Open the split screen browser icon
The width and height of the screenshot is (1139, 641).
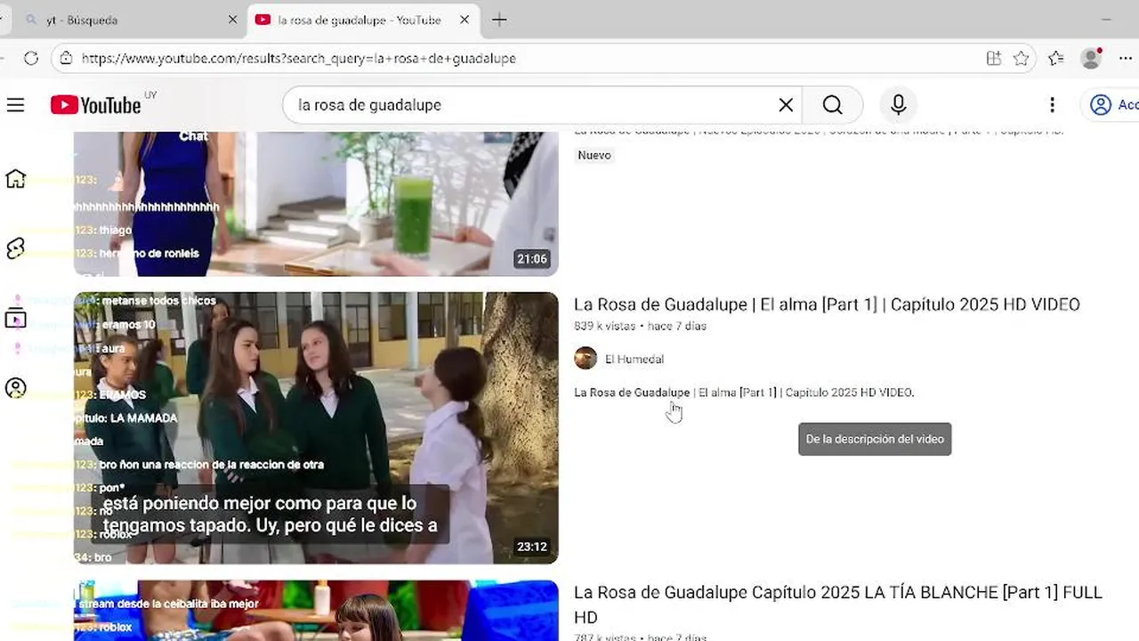pyautogui.click(x=994, y=59)
